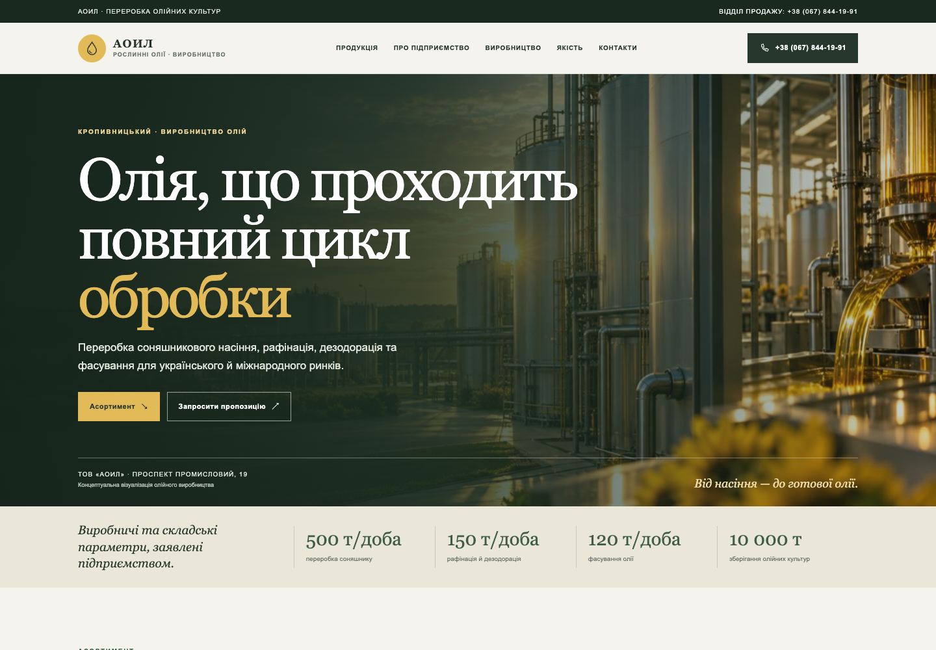Viewport: 936px width, 650px height.
Task: Click the 'АОИЛ · Переробка олійних культур' top bar text
Action: coord(149,12)
